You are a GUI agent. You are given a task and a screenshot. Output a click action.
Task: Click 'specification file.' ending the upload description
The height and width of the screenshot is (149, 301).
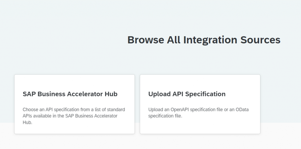pyautogui.click(x=165, y=116)
